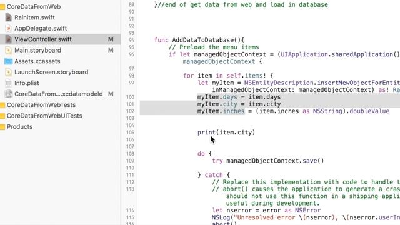The height and width of the screenshot is (225, 400).
Task: Click the AppDelegate.swift file icon
Action: click(x=8, y=28)
